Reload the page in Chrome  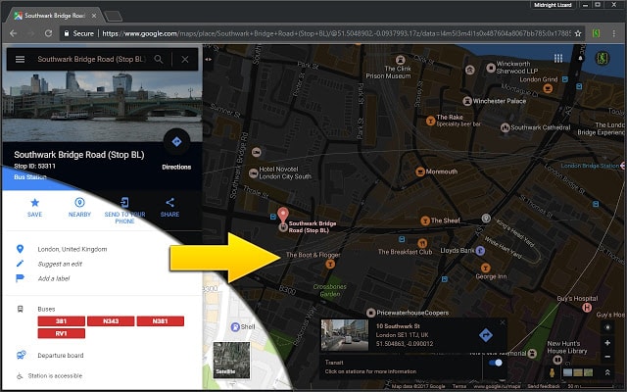(x=48, y=33)
